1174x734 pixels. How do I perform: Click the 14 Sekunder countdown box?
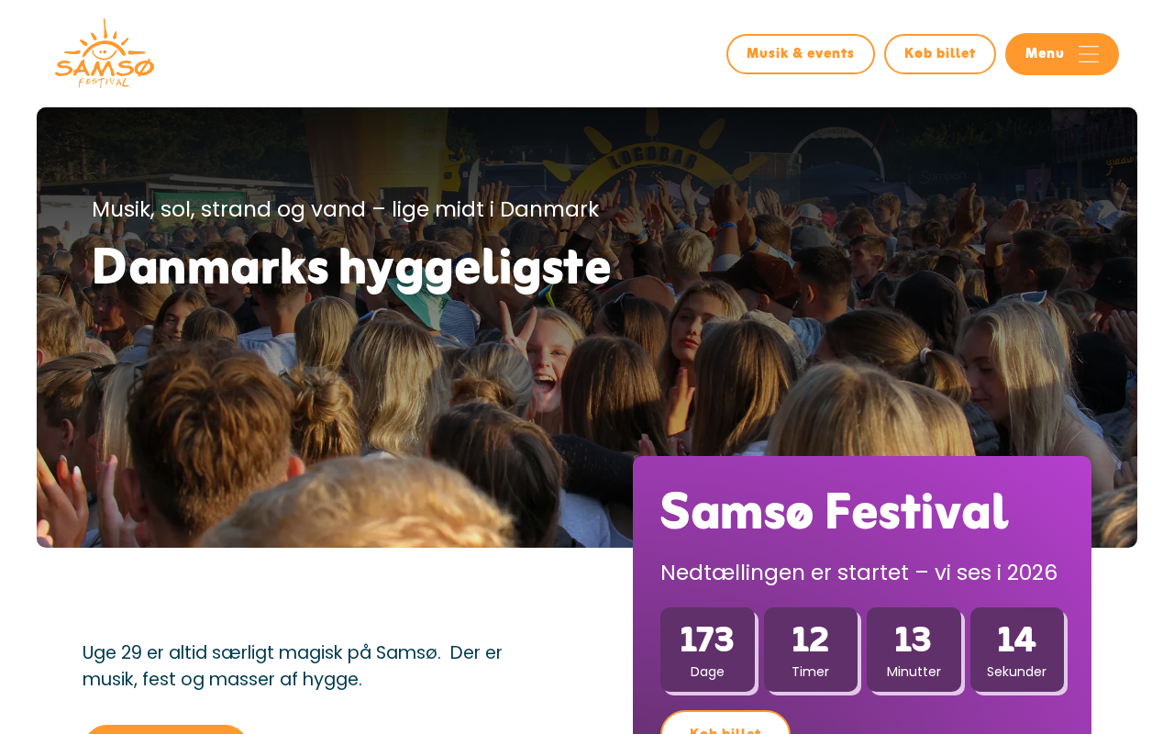pos(1016,650)
